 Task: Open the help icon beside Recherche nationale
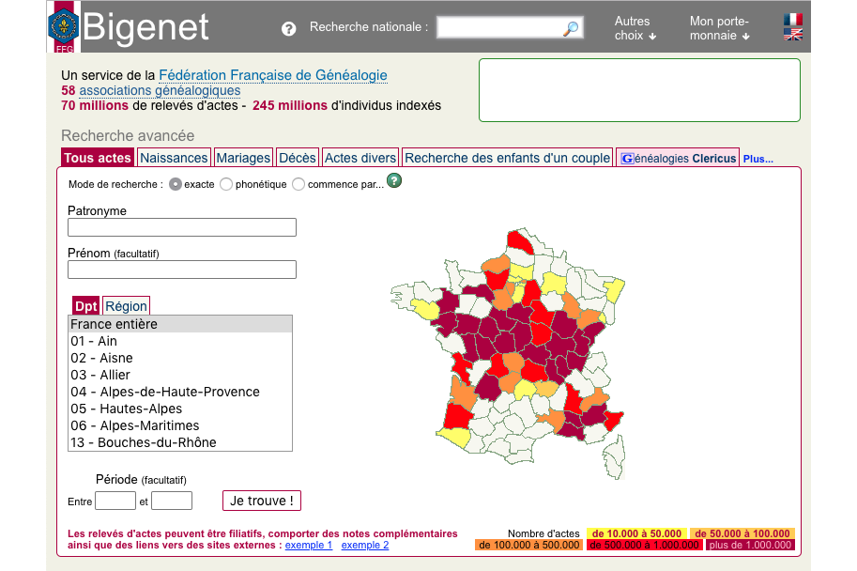click(x=288, y=29)
